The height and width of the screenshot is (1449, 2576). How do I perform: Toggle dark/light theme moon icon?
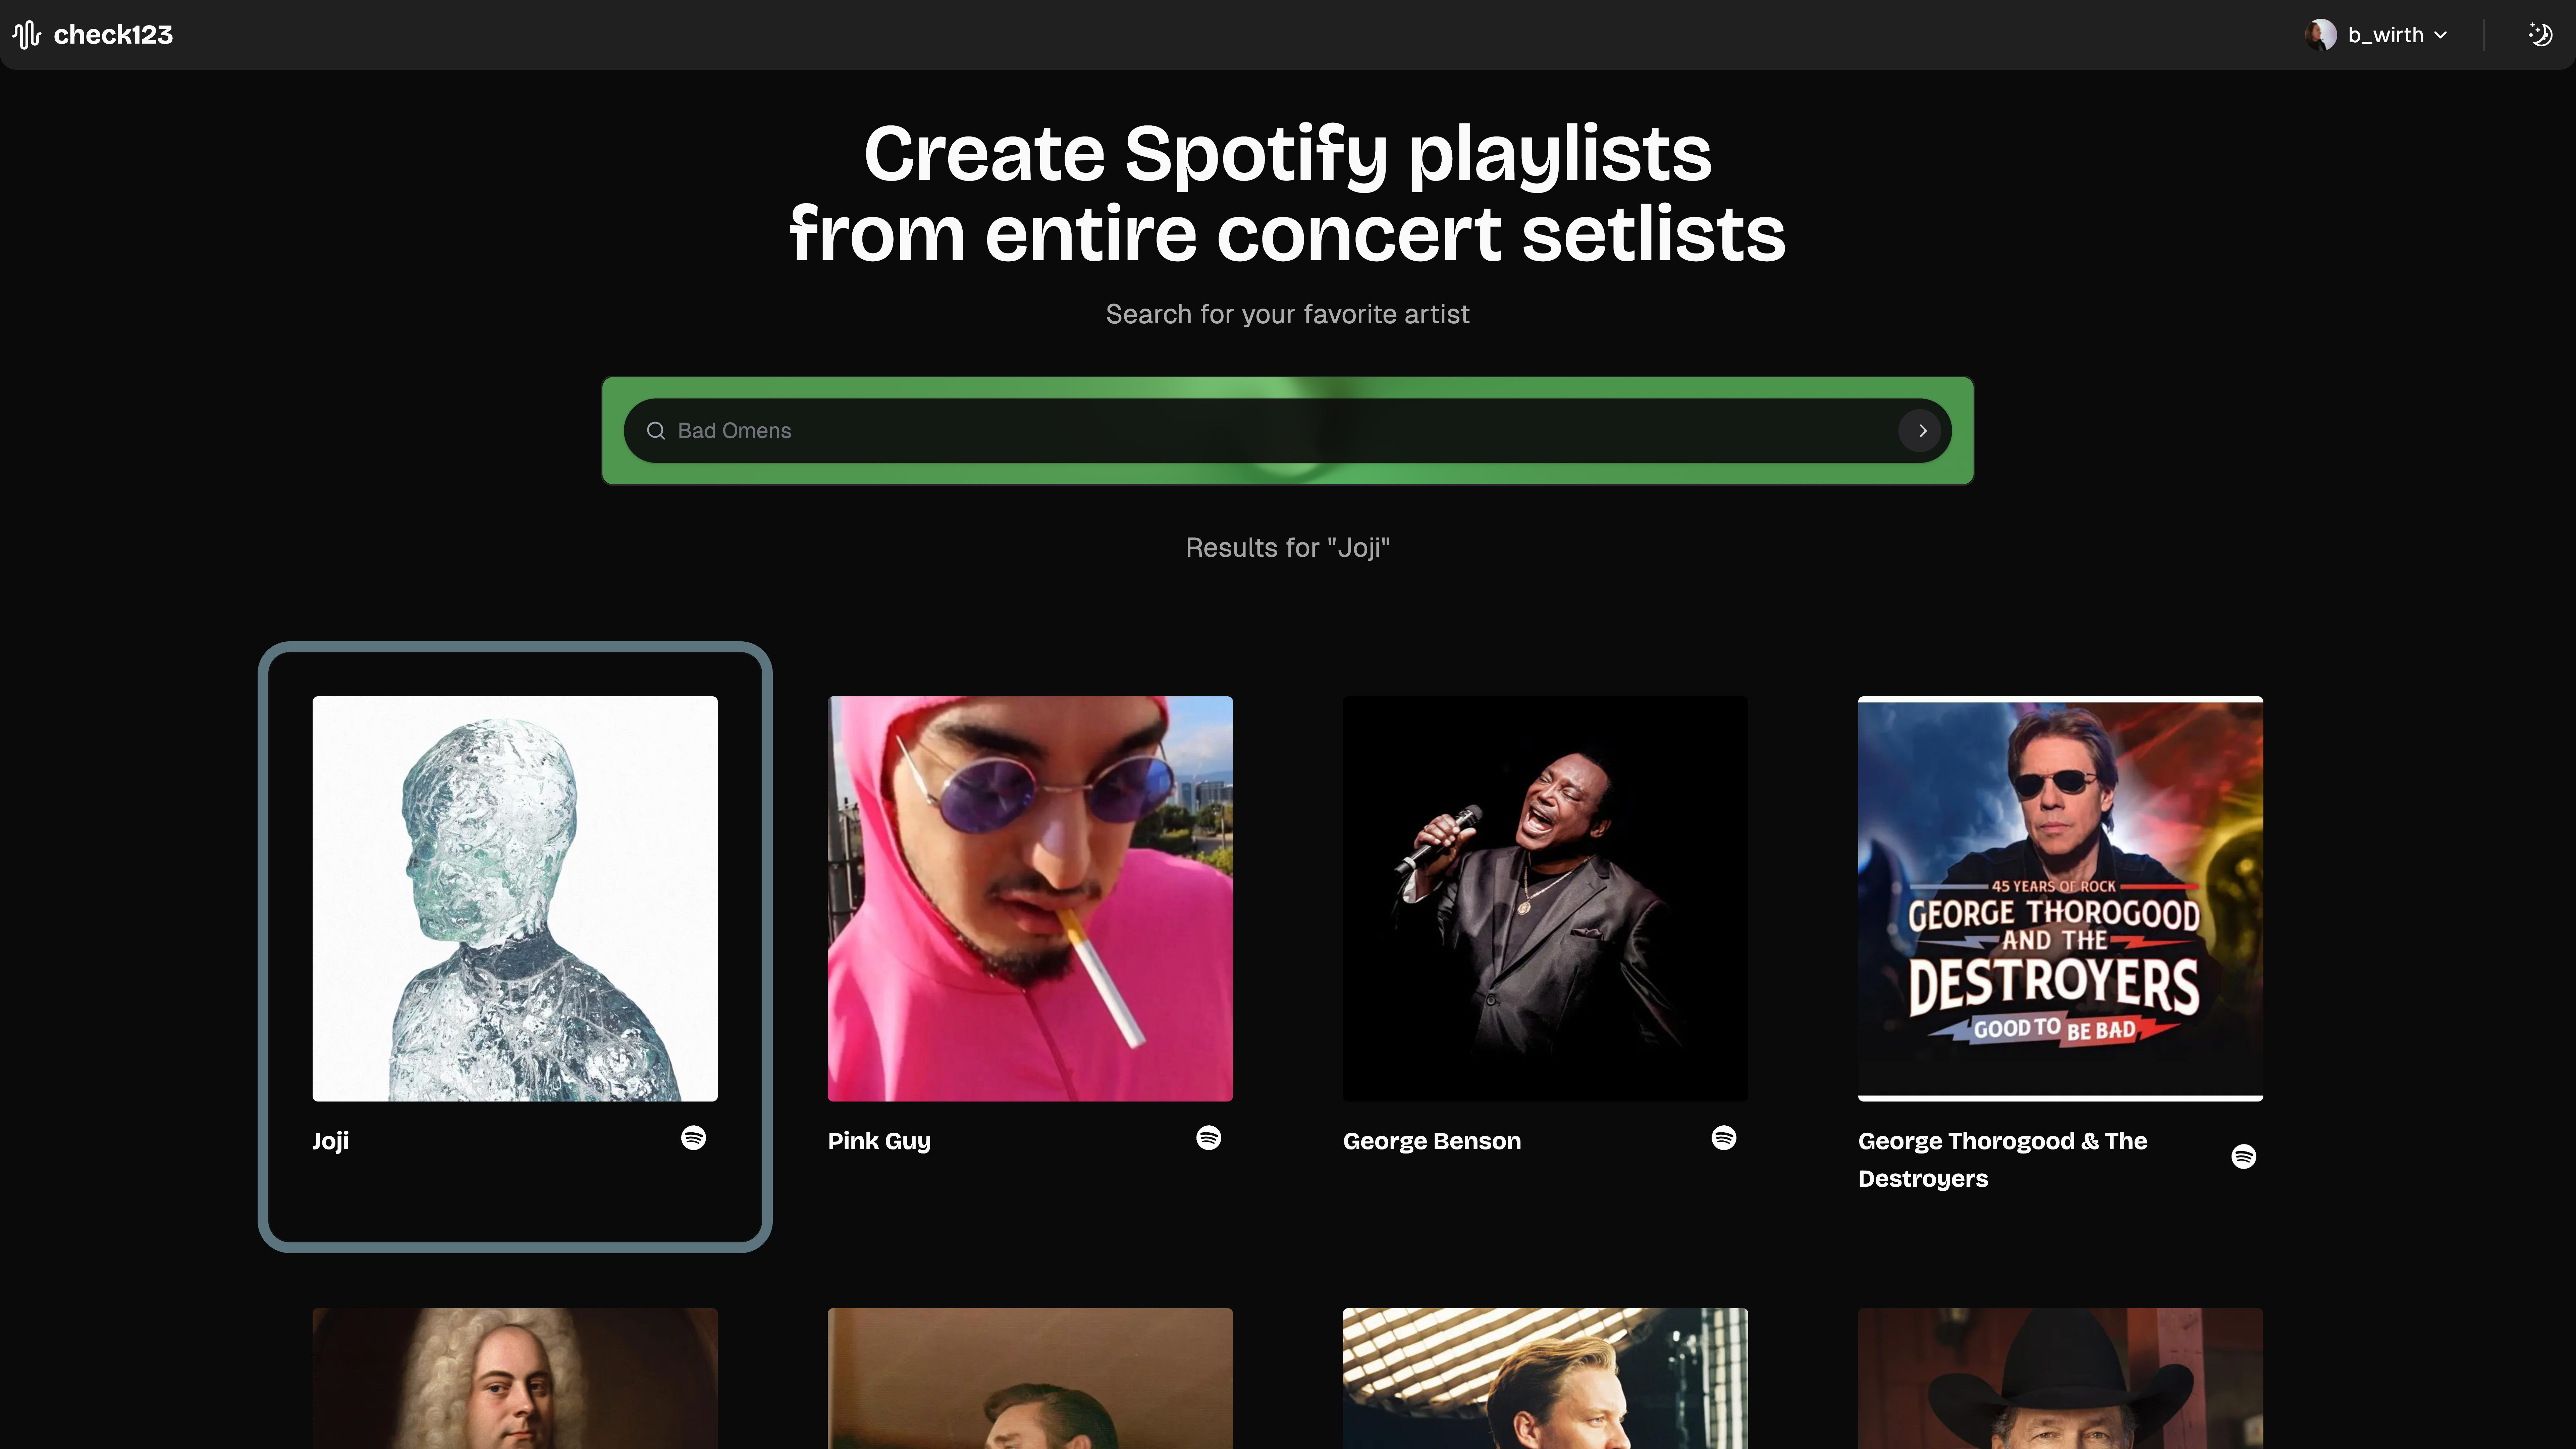click(x=2540, y=35)
